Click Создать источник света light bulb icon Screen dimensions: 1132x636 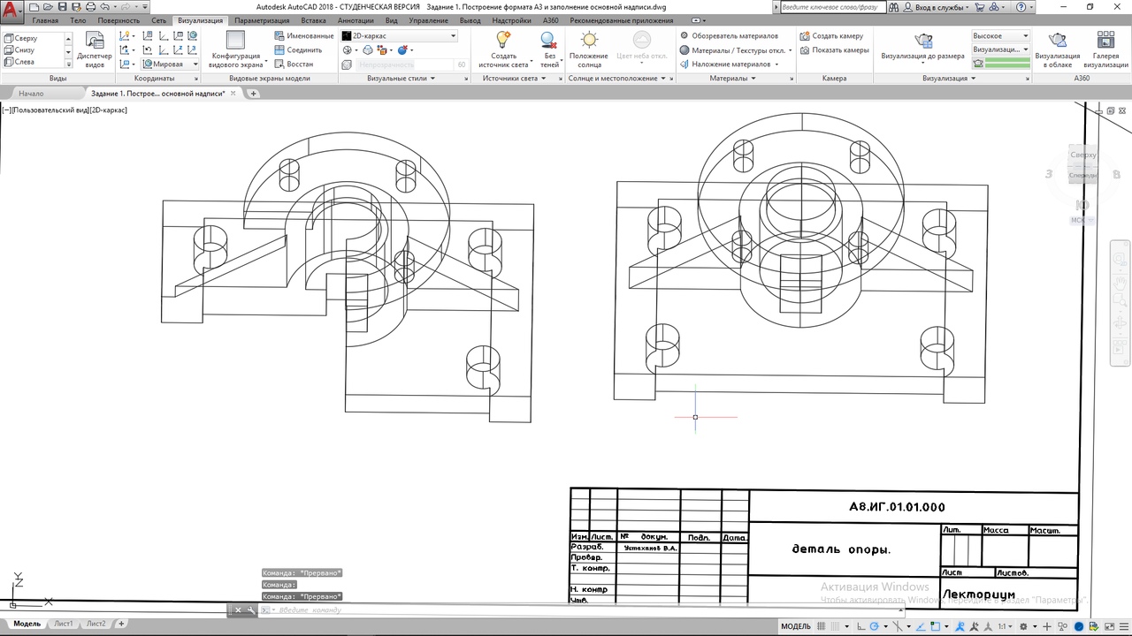coord(503,49)
